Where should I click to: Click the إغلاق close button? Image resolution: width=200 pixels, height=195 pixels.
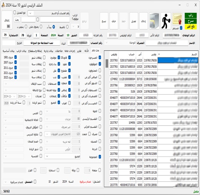pos(7,20)
